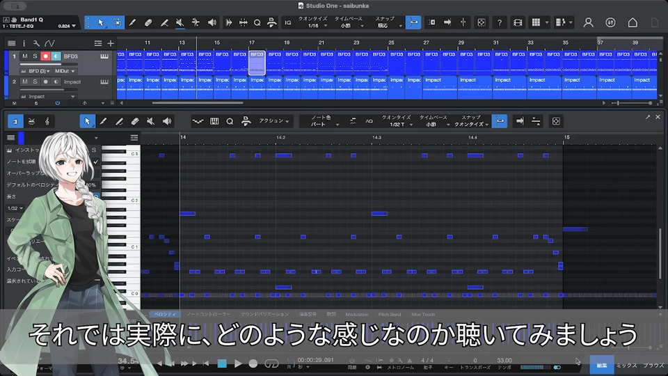The width and height of the screenshot is (668, 376).
Task: Open the wrench options icon above the track list
Action: [36, 43]
